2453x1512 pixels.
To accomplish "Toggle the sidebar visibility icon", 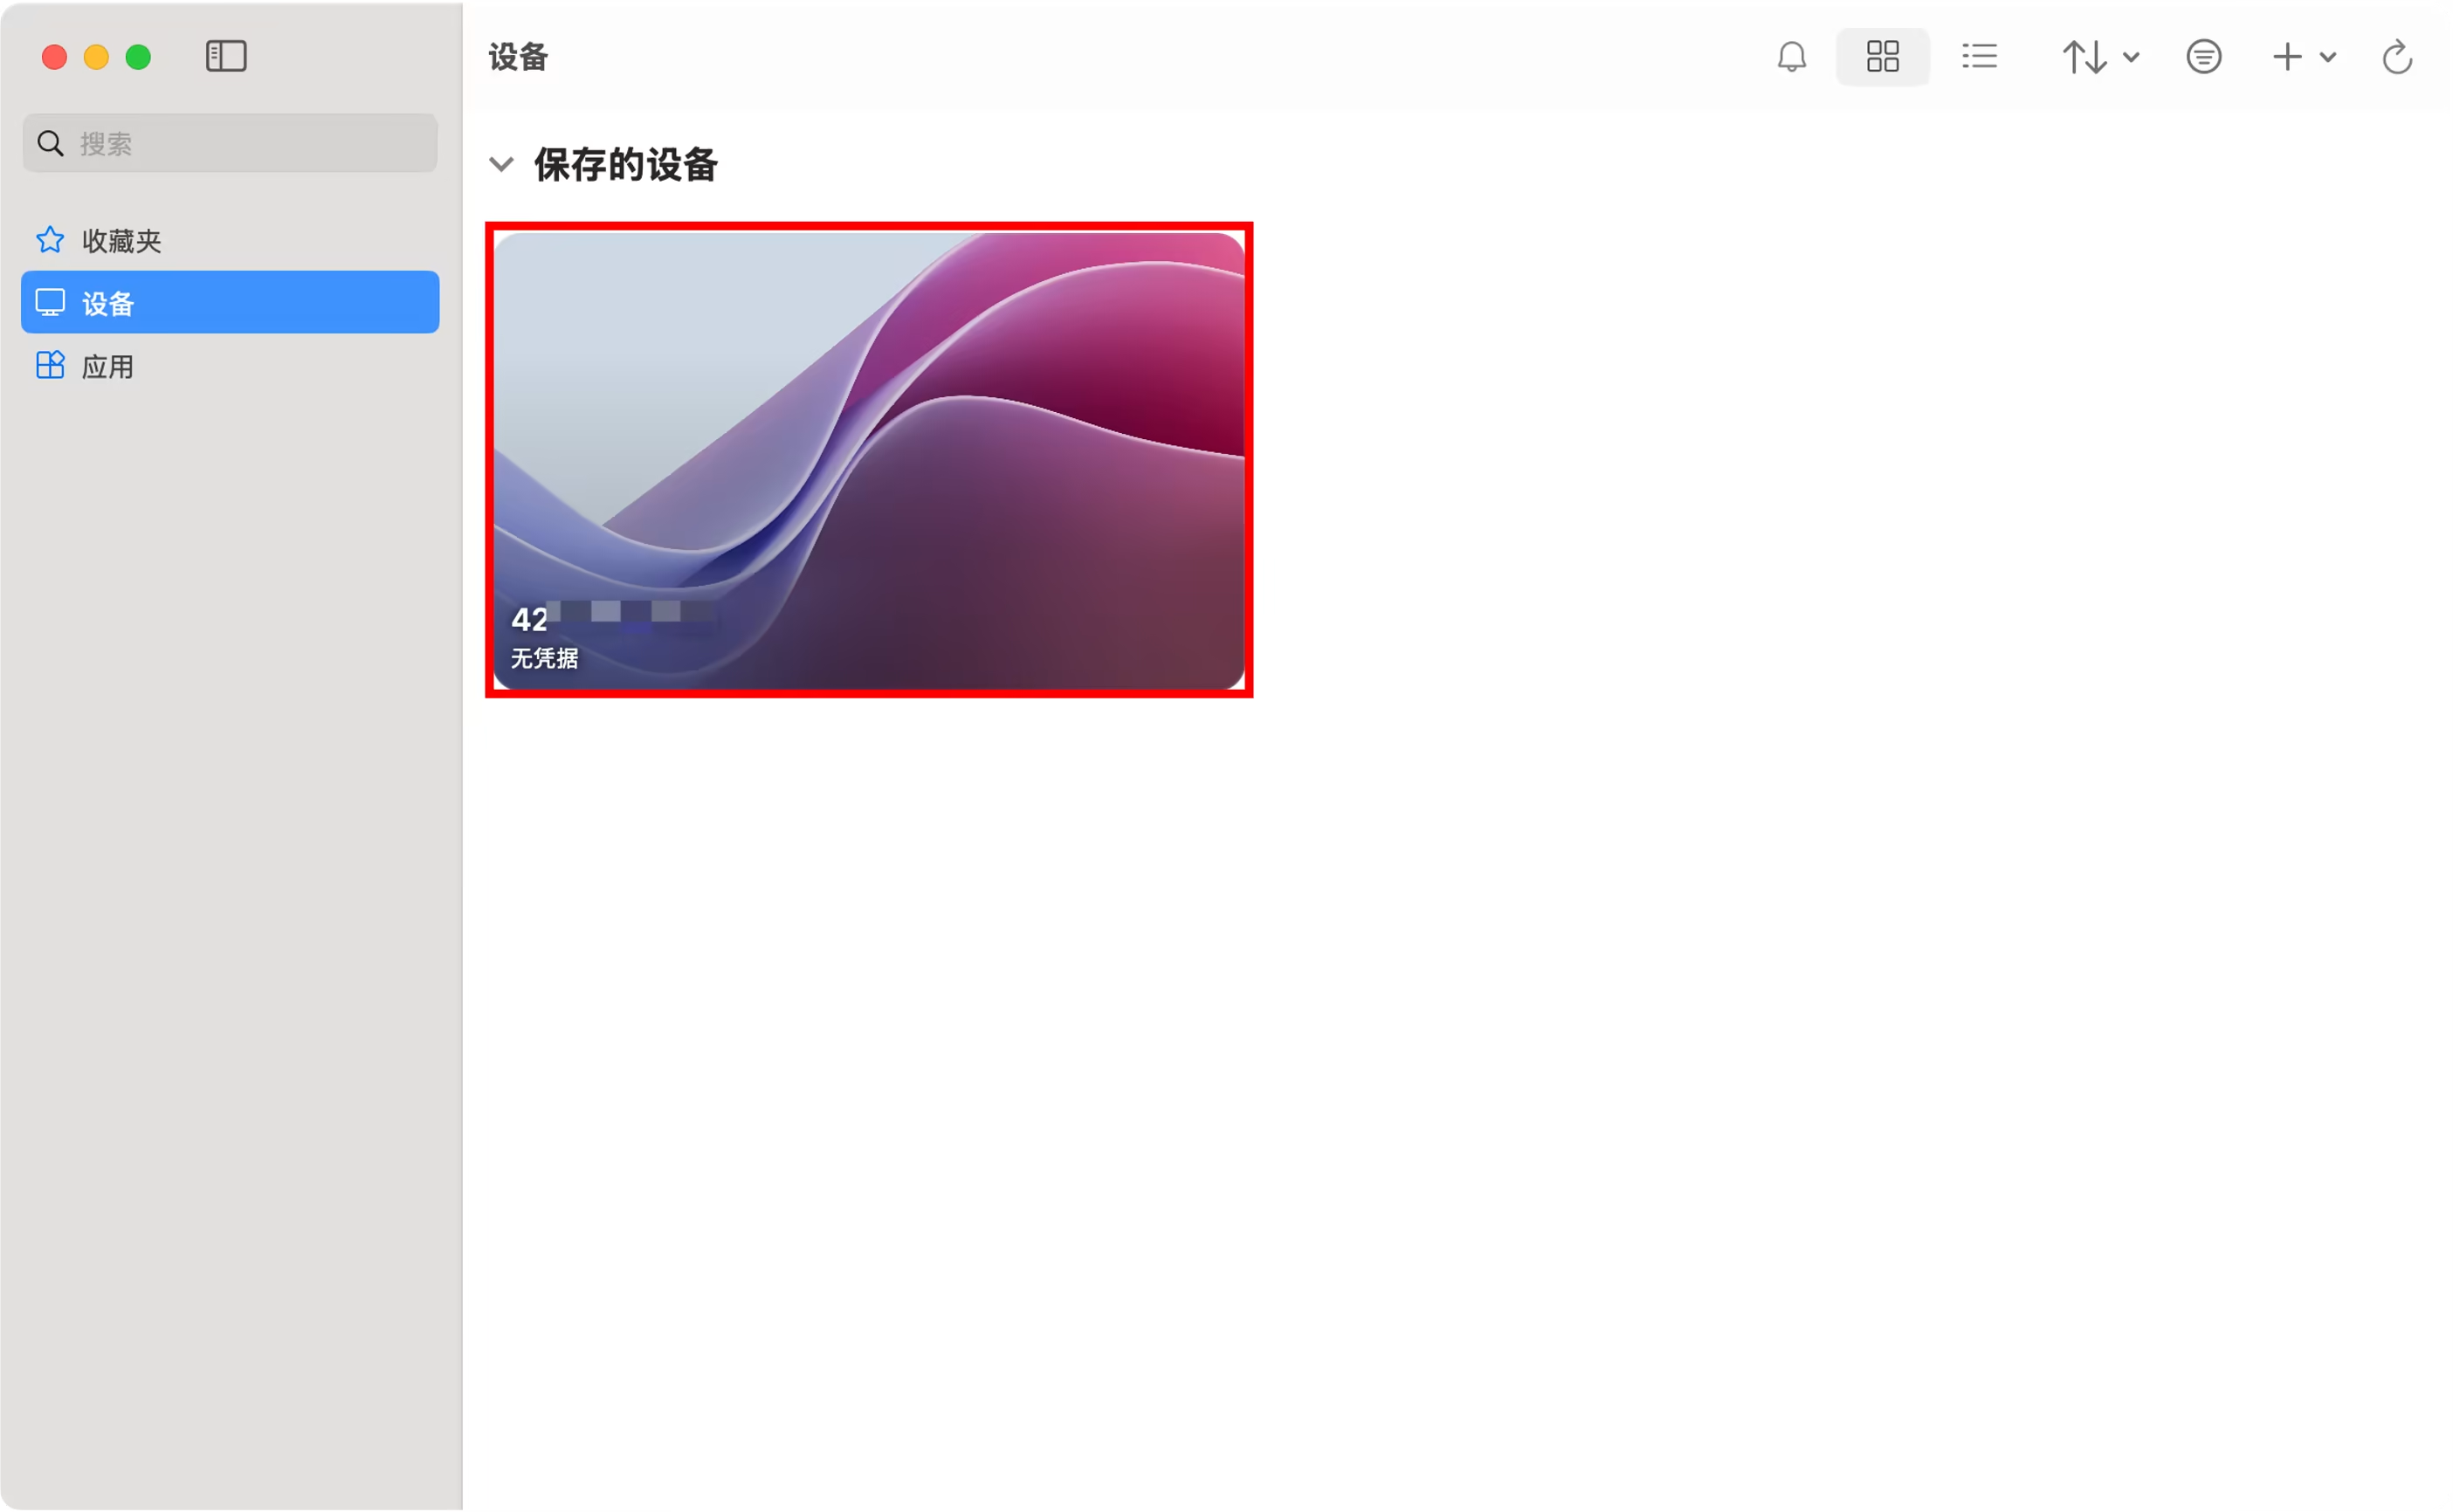I will click(226, 57).
